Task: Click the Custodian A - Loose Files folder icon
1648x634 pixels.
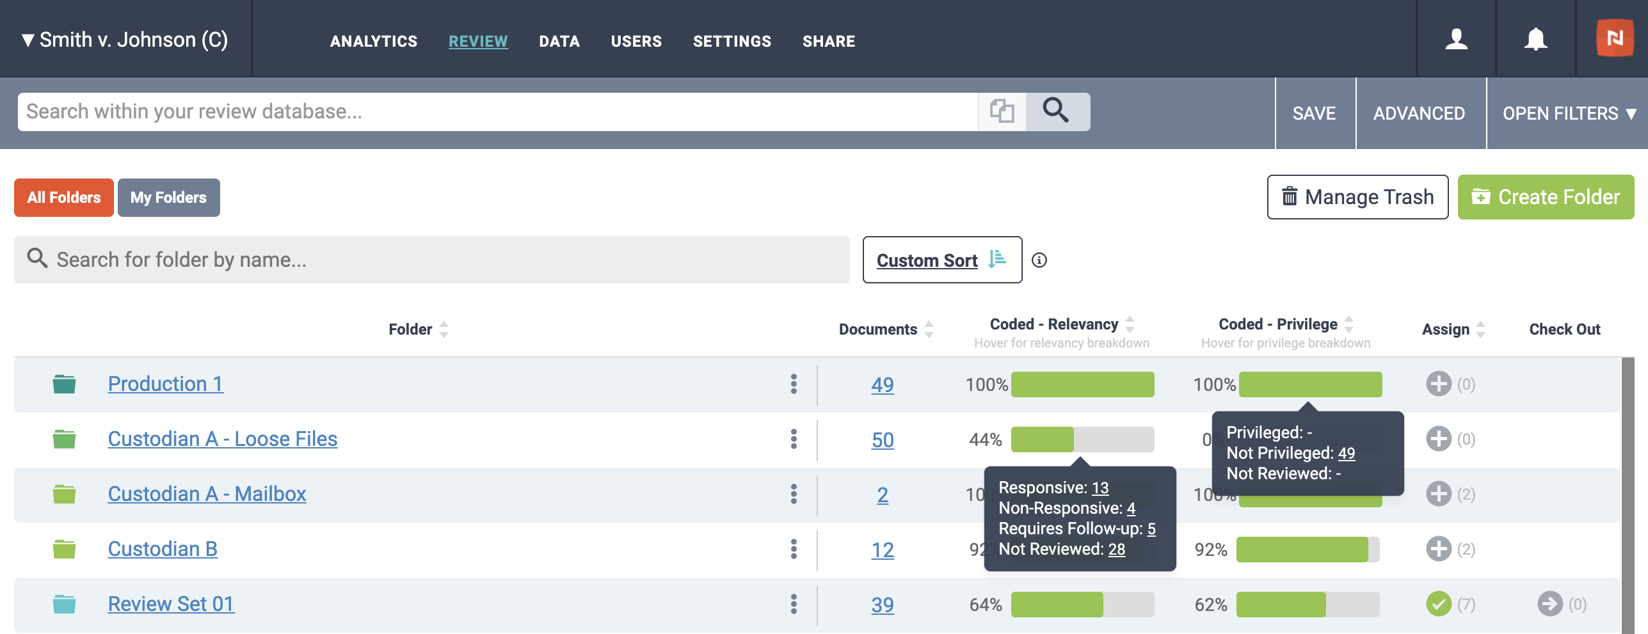Action: click(x=64, y=439)
